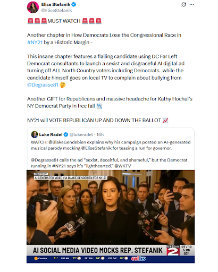
Task: Open Elise Stefanik's profile avatar
Action: (33, 7)
